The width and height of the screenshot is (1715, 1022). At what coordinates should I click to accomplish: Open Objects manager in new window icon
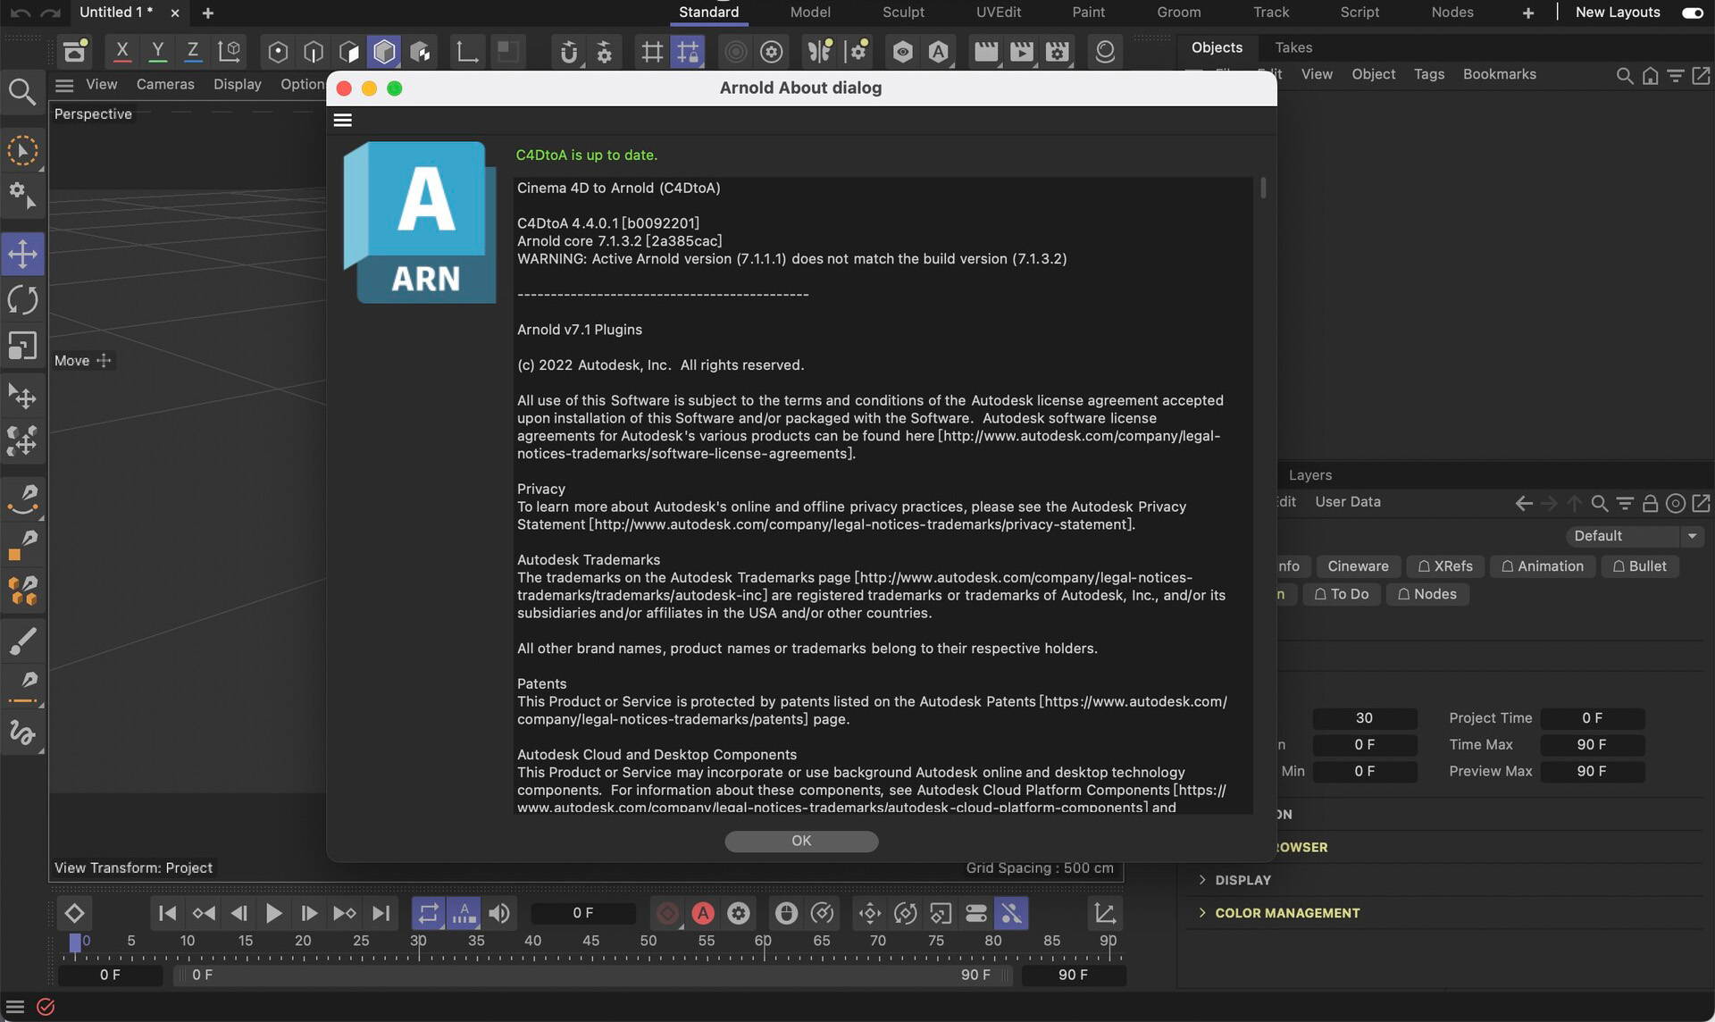(1702, 76)
